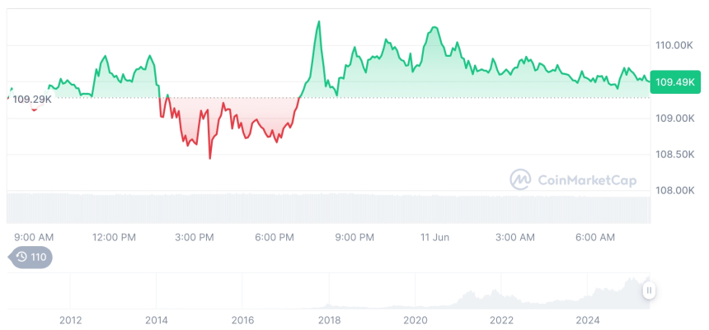Select 2014 on the overview timeline
Image resolution: width=709 pixels, height=330 pixels.
click(157, 320)
